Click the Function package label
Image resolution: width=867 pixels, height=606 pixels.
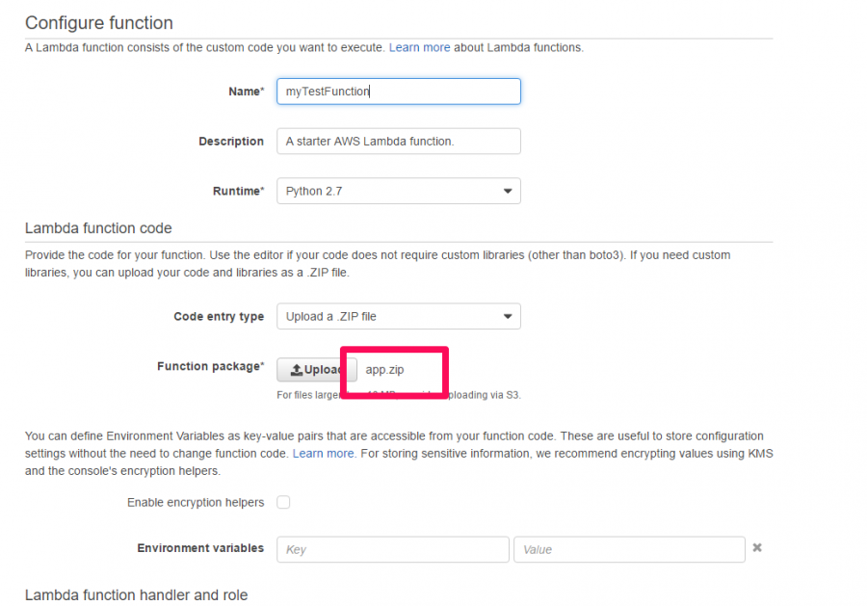click(x=211, y=366)
